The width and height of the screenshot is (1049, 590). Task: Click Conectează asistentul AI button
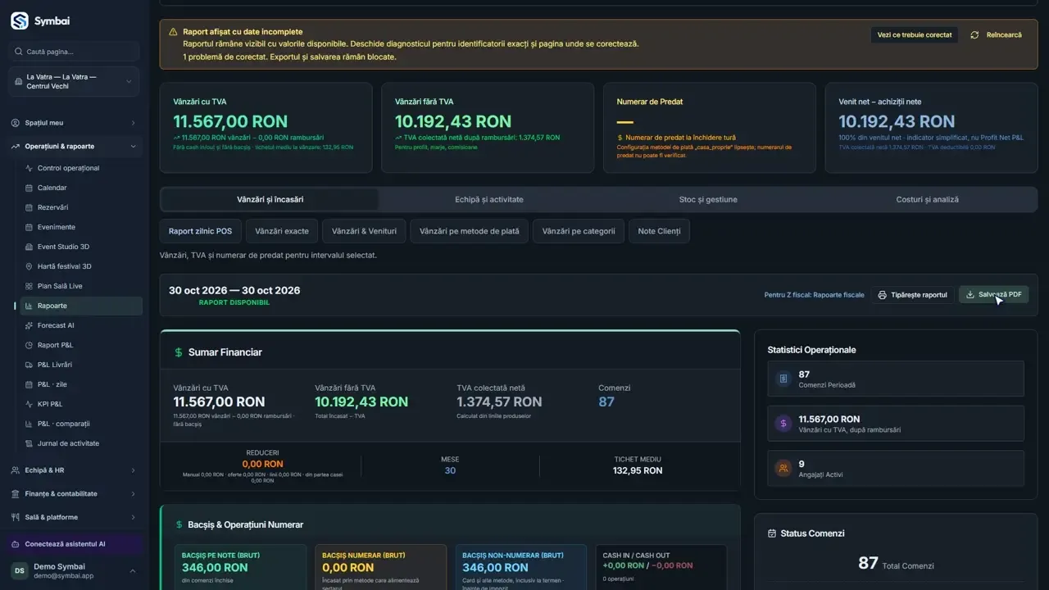(75, 544)
